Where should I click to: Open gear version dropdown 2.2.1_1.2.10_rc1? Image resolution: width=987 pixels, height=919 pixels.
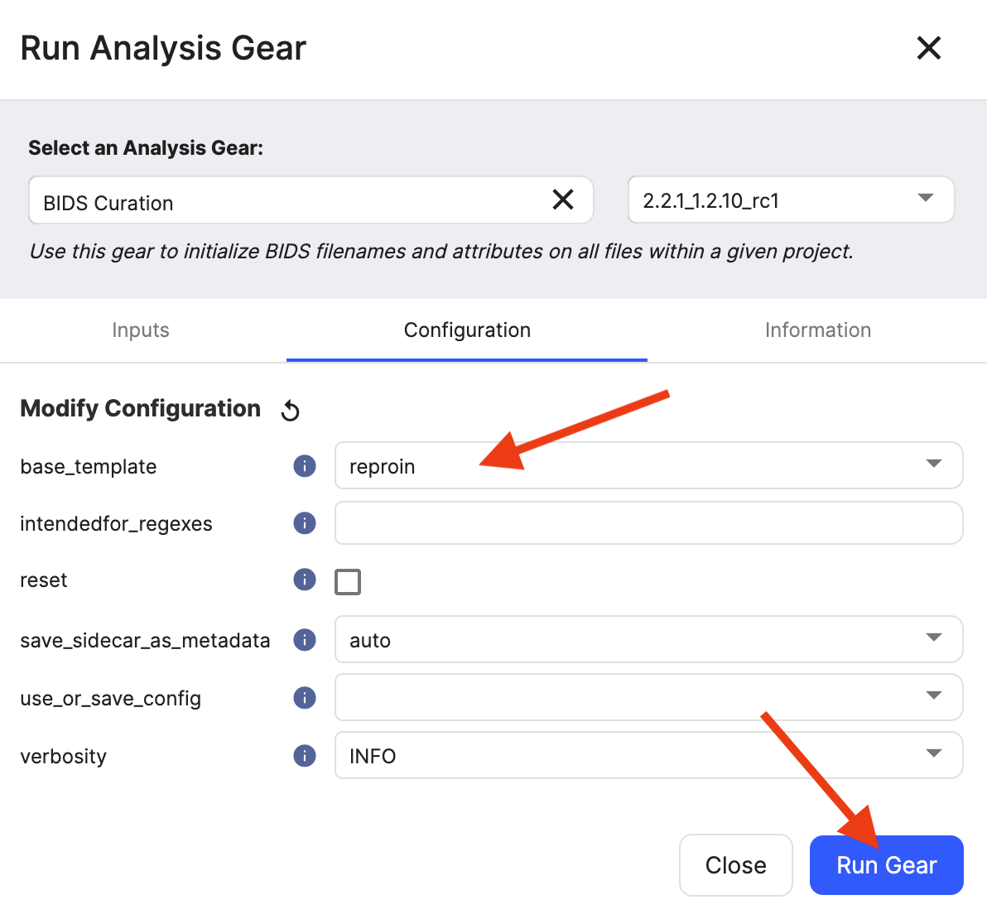point(791,200)
